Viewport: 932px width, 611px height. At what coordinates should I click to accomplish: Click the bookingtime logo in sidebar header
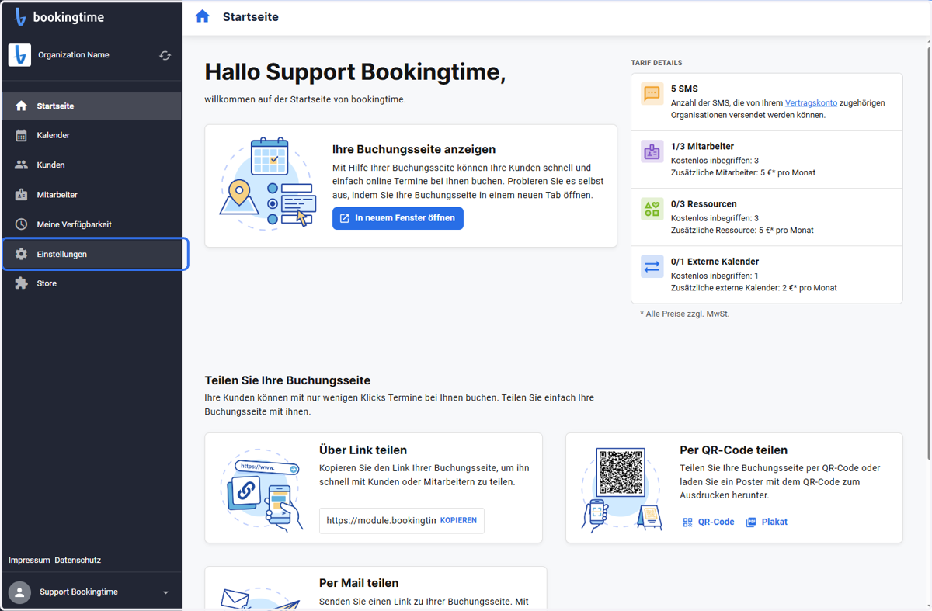pyautogui.click(x=59, y=17)
